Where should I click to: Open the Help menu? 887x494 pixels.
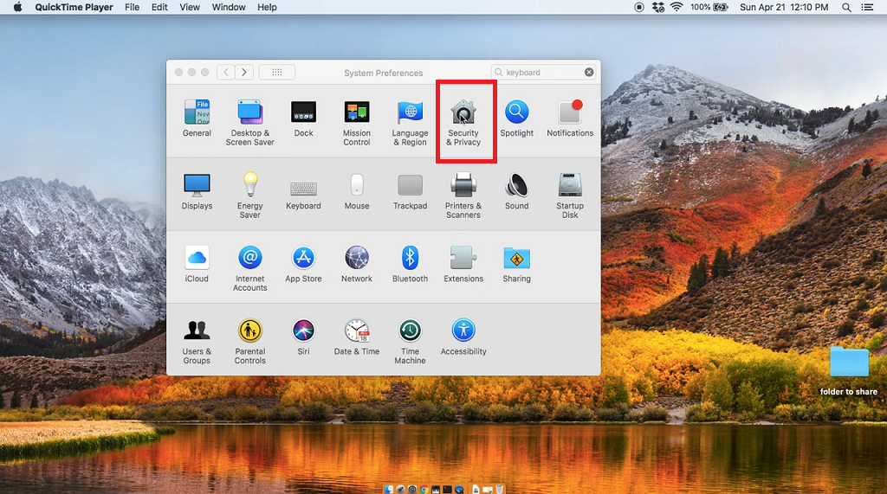[x=267, y=7]
